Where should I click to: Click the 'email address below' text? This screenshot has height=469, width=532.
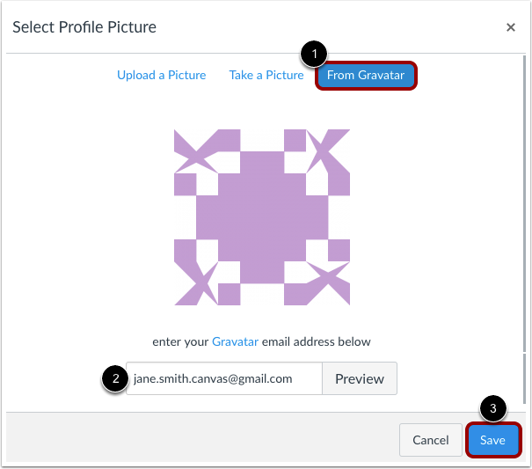pyautogui.click(x=317, y=341)
